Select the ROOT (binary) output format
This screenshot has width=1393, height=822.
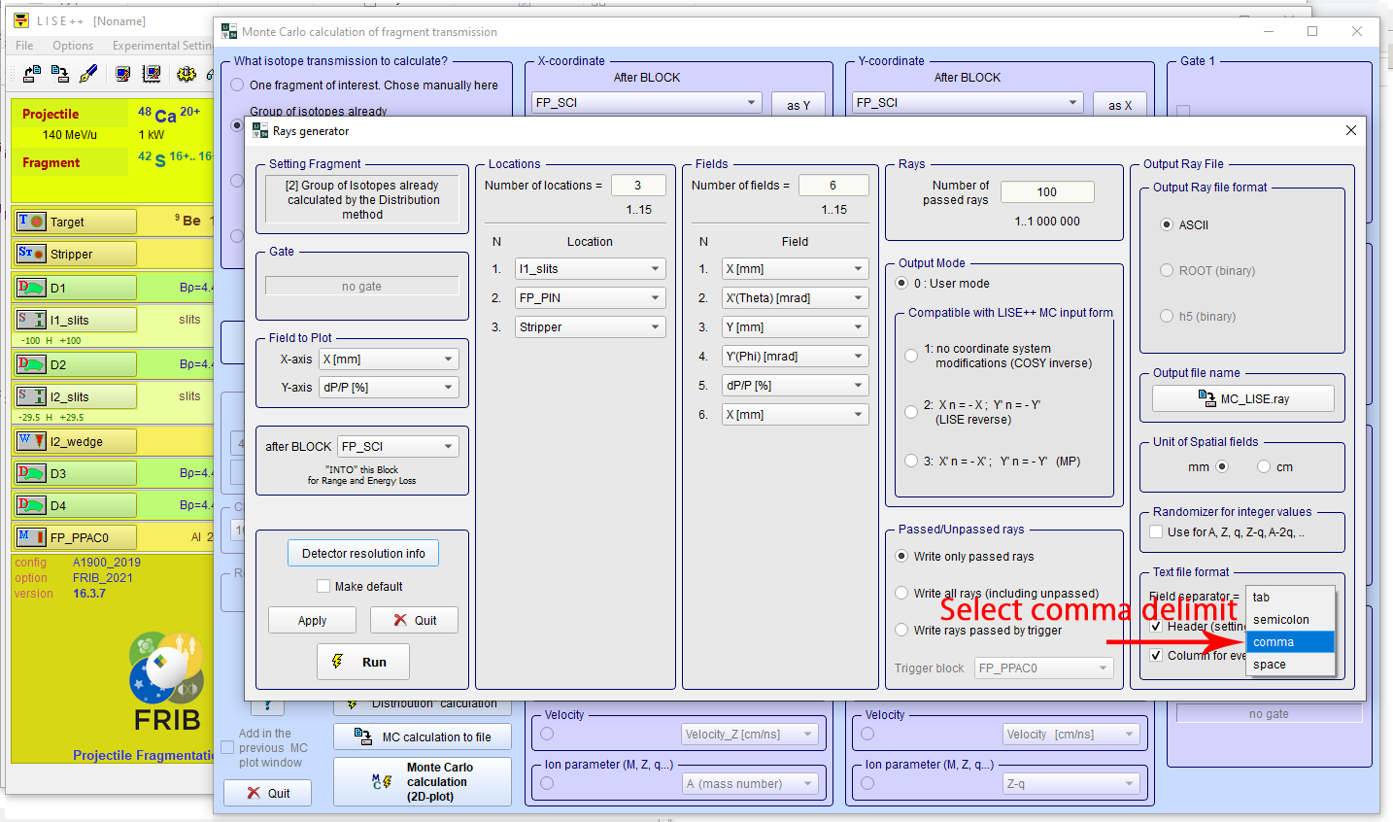pyautogui.click(x=1167, y=271)
